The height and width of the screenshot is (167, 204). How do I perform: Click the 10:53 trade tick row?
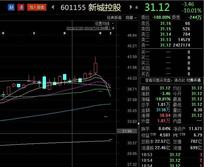point(172,155)
